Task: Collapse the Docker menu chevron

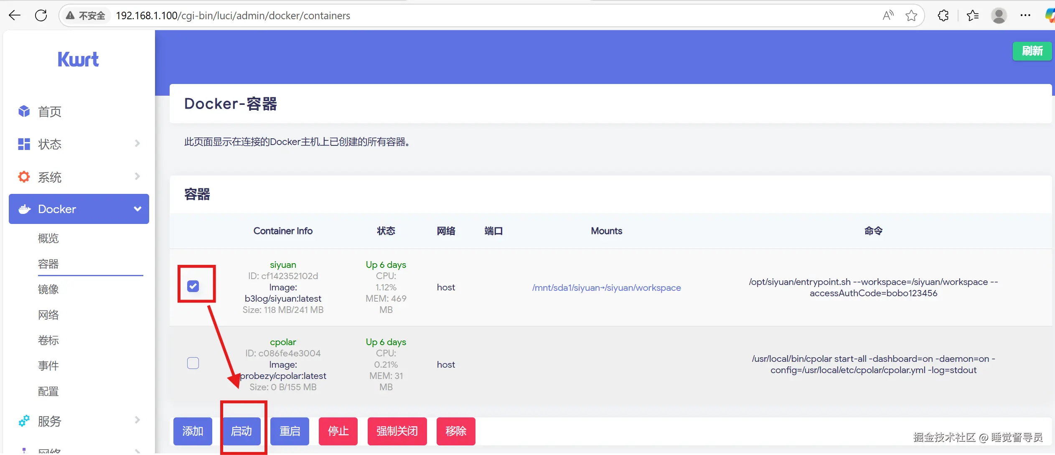Action: point(137,209)
